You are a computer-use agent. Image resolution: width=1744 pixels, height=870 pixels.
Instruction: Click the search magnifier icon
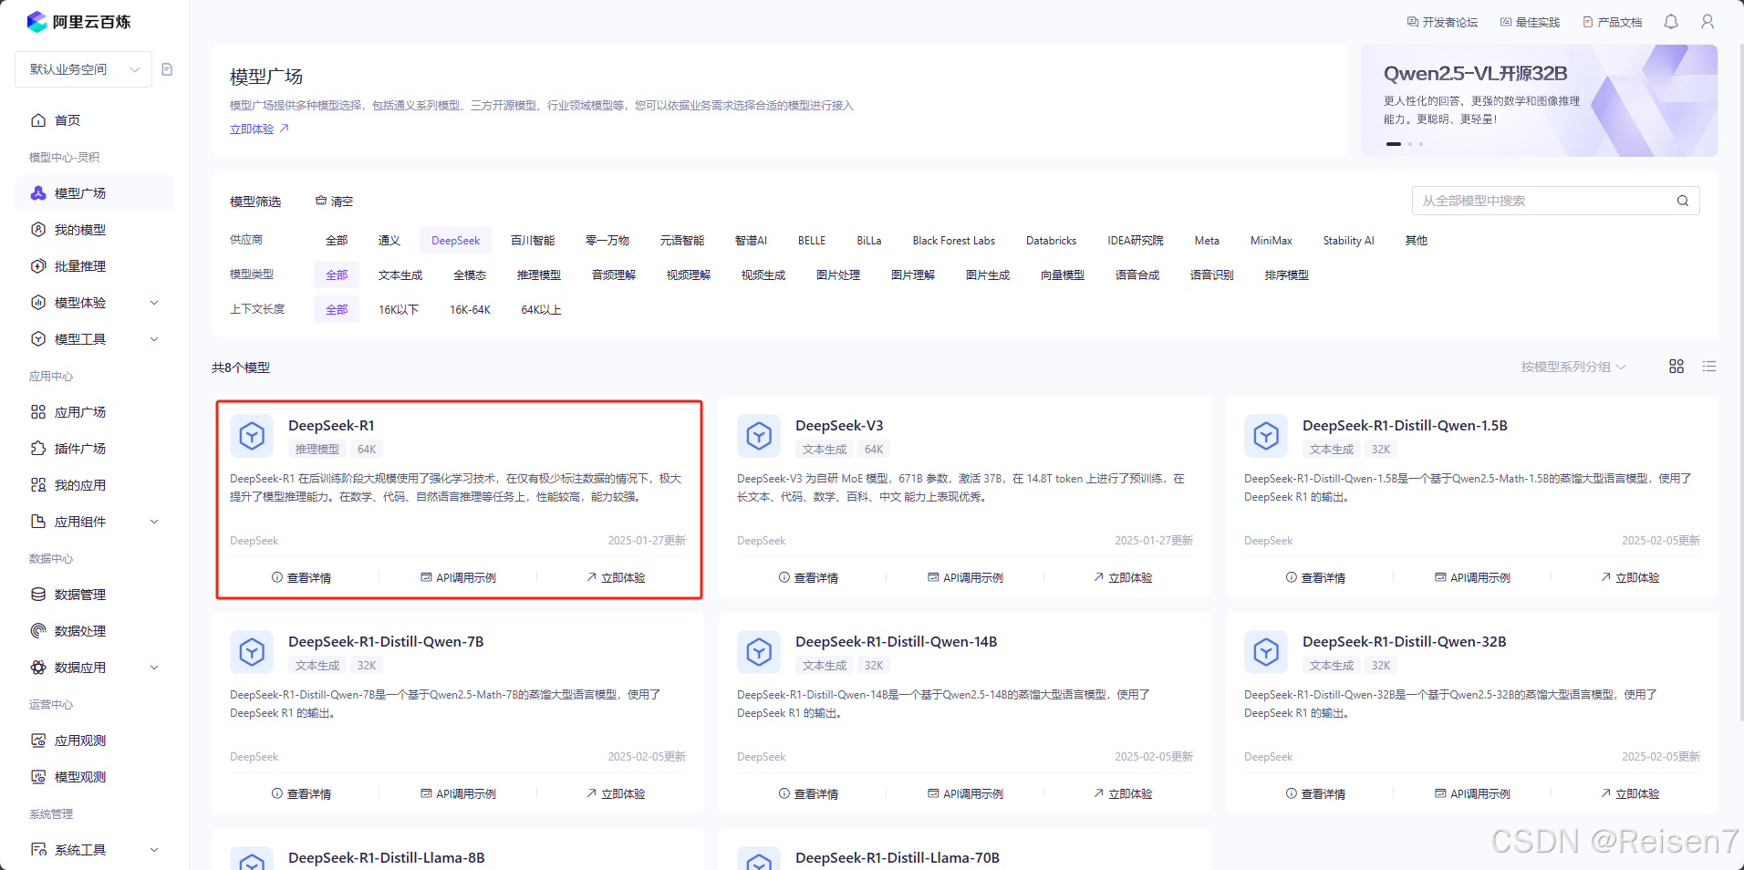coord(1682,201)
